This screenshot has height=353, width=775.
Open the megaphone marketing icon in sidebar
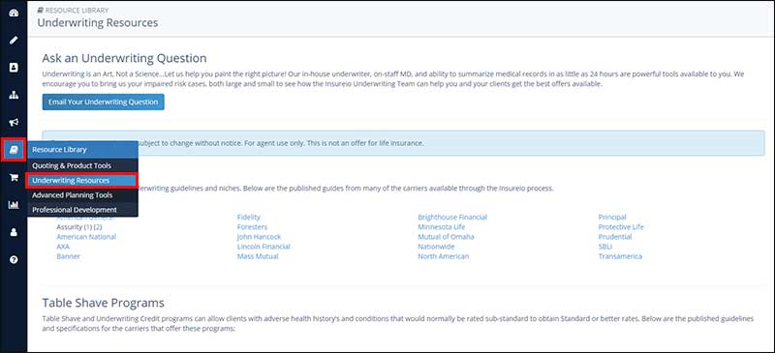click(14, 123)
